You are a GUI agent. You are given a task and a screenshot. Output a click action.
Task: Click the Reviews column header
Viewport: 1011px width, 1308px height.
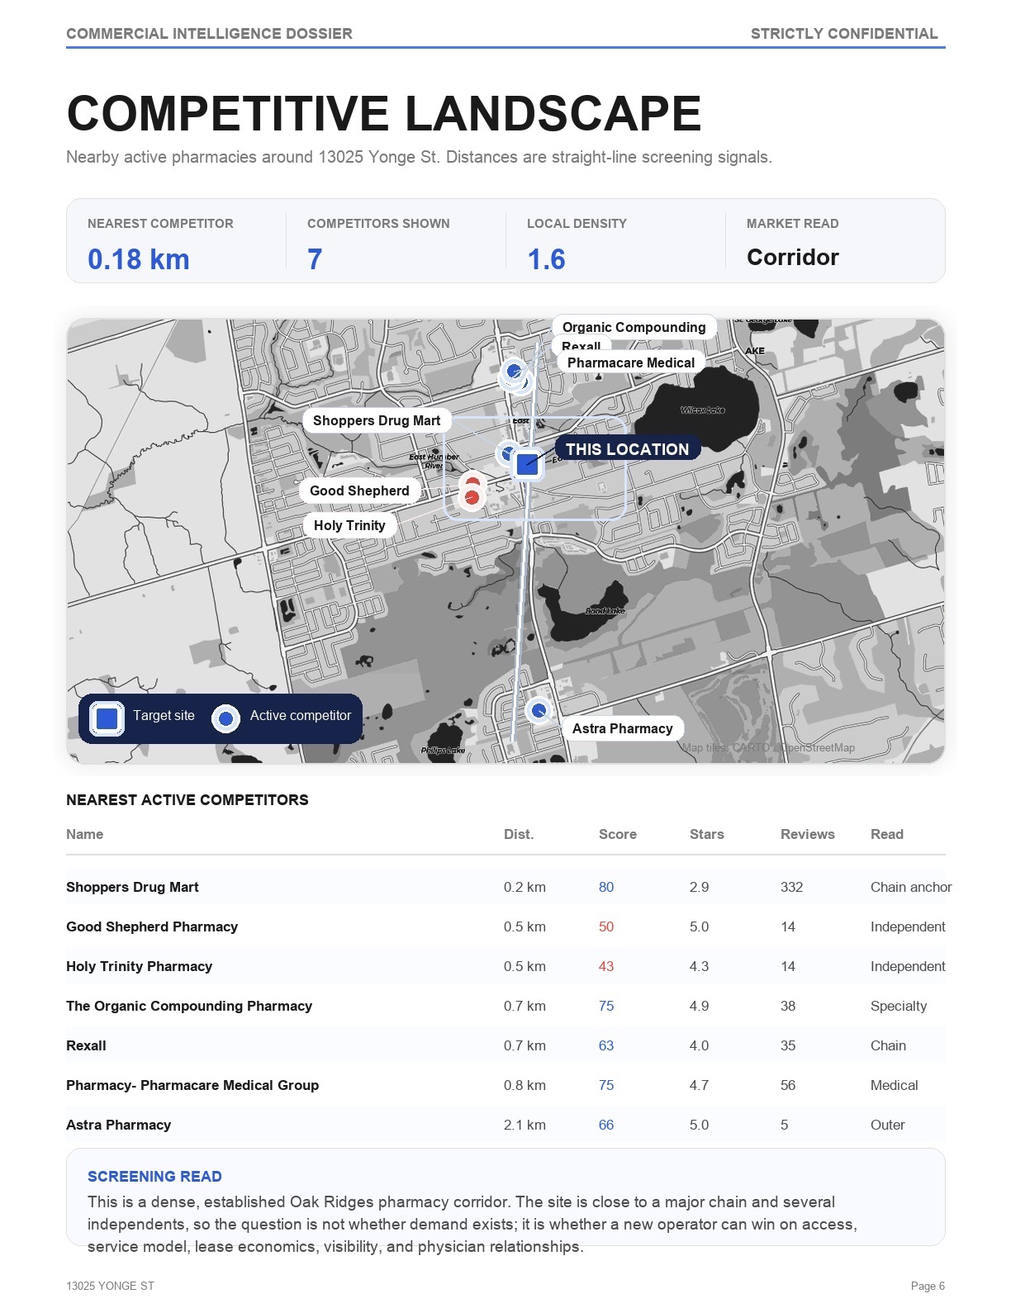coord(808,834)
